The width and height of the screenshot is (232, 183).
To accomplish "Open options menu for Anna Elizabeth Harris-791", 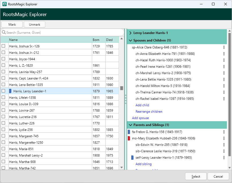I will click(224, 54).
